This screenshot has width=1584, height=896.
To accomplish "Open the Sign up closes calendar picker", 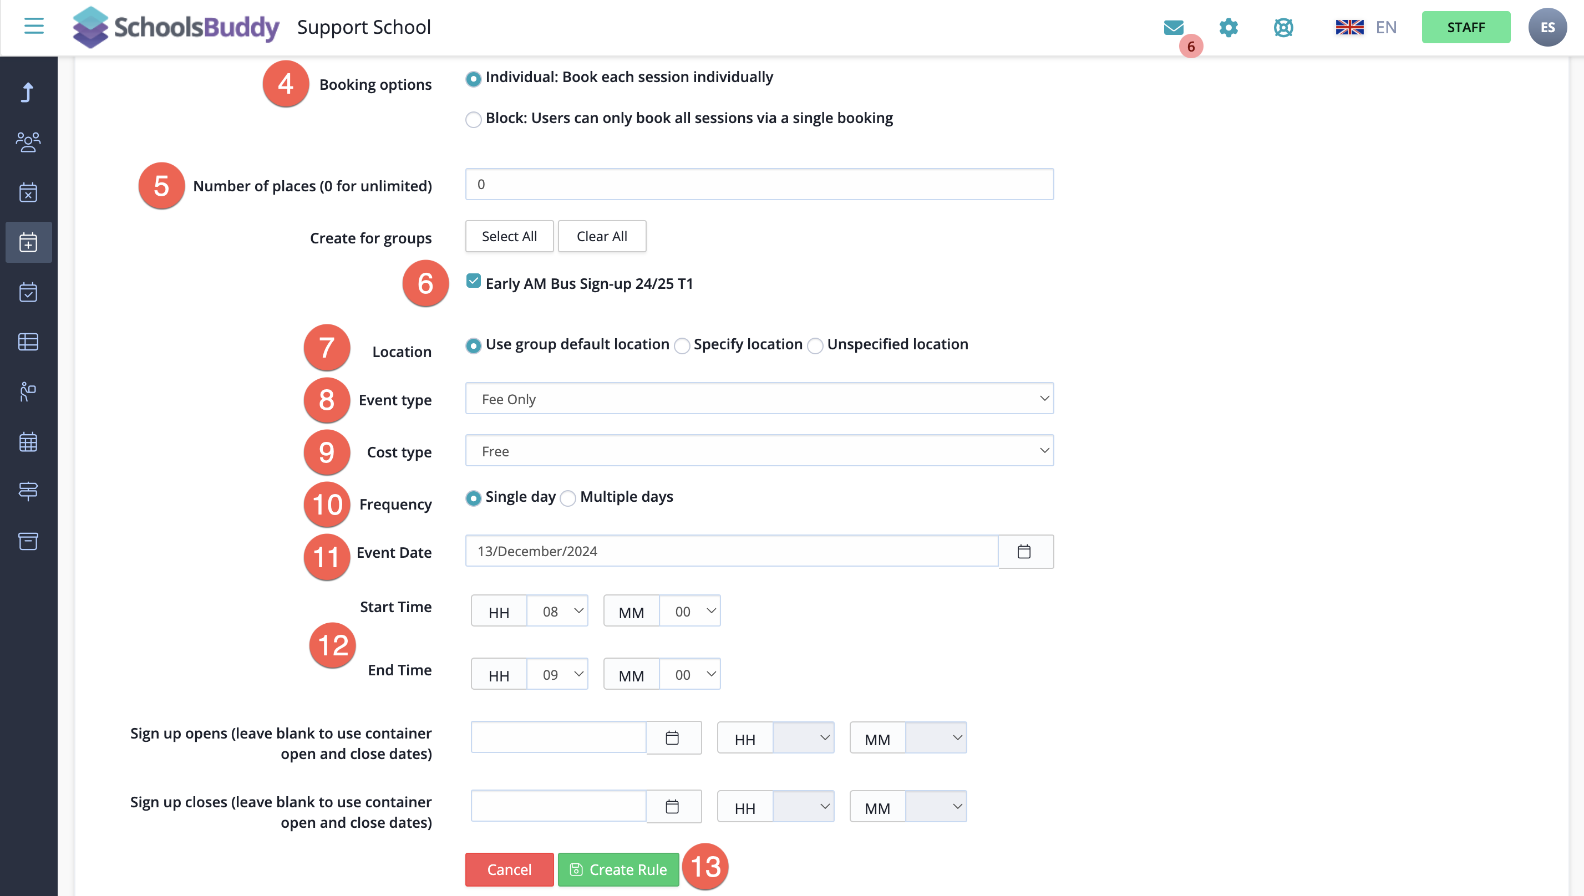I will 673,806.
